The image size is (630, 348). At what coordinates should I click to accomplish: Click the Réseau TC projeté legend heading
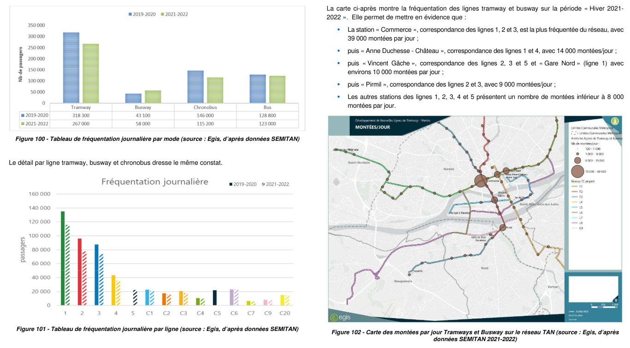click(x=583, y=181)
